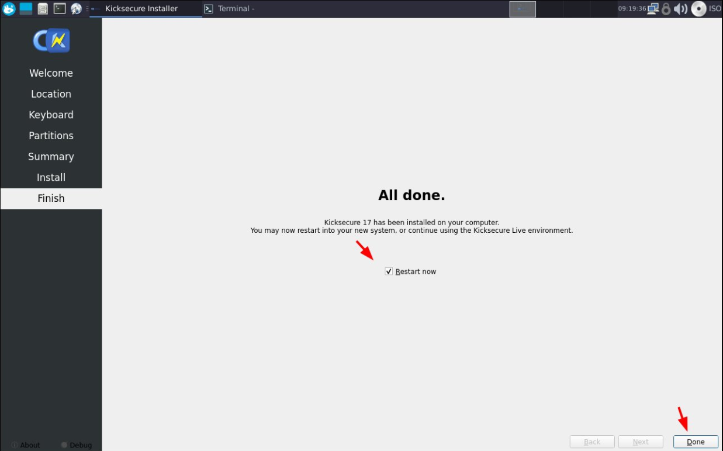723x451 pixels.
Task: Click the greyed-out Next button
Action: pos(641,442)
